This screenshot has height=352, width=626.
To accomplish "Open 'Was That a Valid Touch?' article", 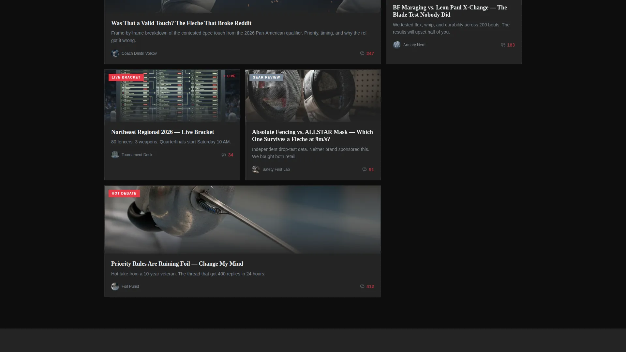I will 181,23.
